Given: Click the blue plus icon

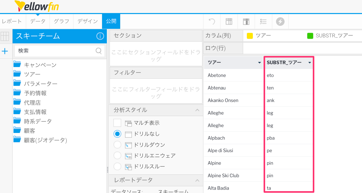Looking at the screenshot, I should click(x=5, y=51).
